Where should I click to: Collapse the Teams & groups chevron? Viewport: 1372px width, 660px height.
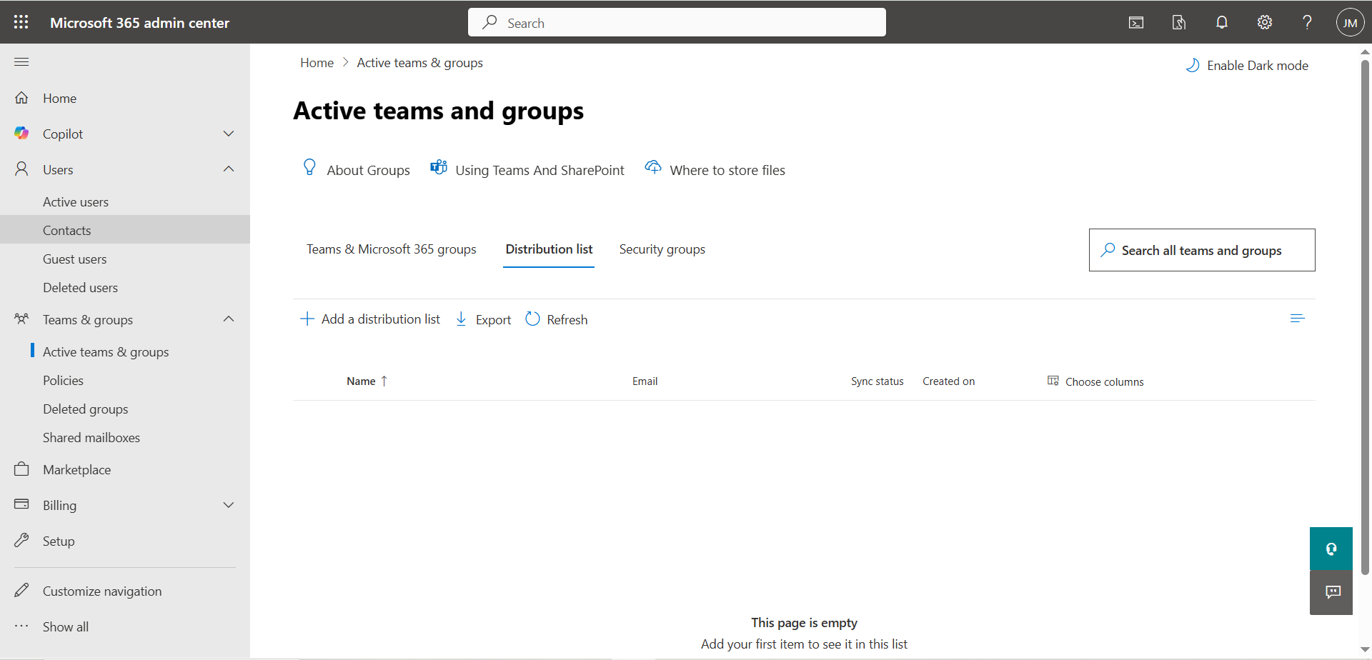[x=229, y=319]
